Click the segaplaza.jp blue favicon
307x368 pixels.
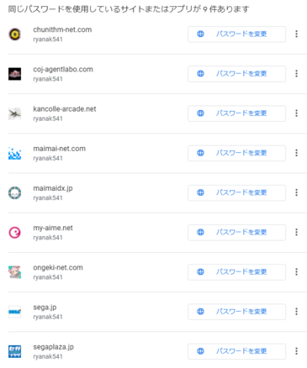click(15, 351)
